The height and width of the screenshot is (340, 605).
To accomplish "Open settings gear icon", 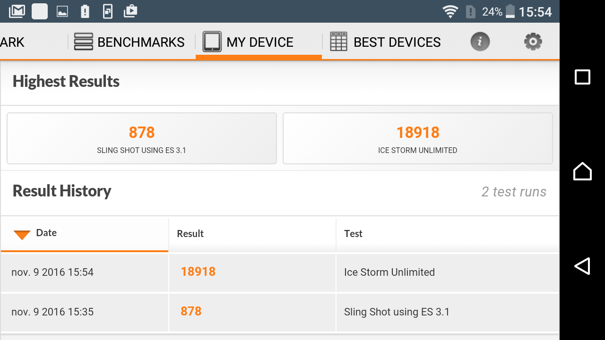I will pyautogui.click(x=533, y=42).
